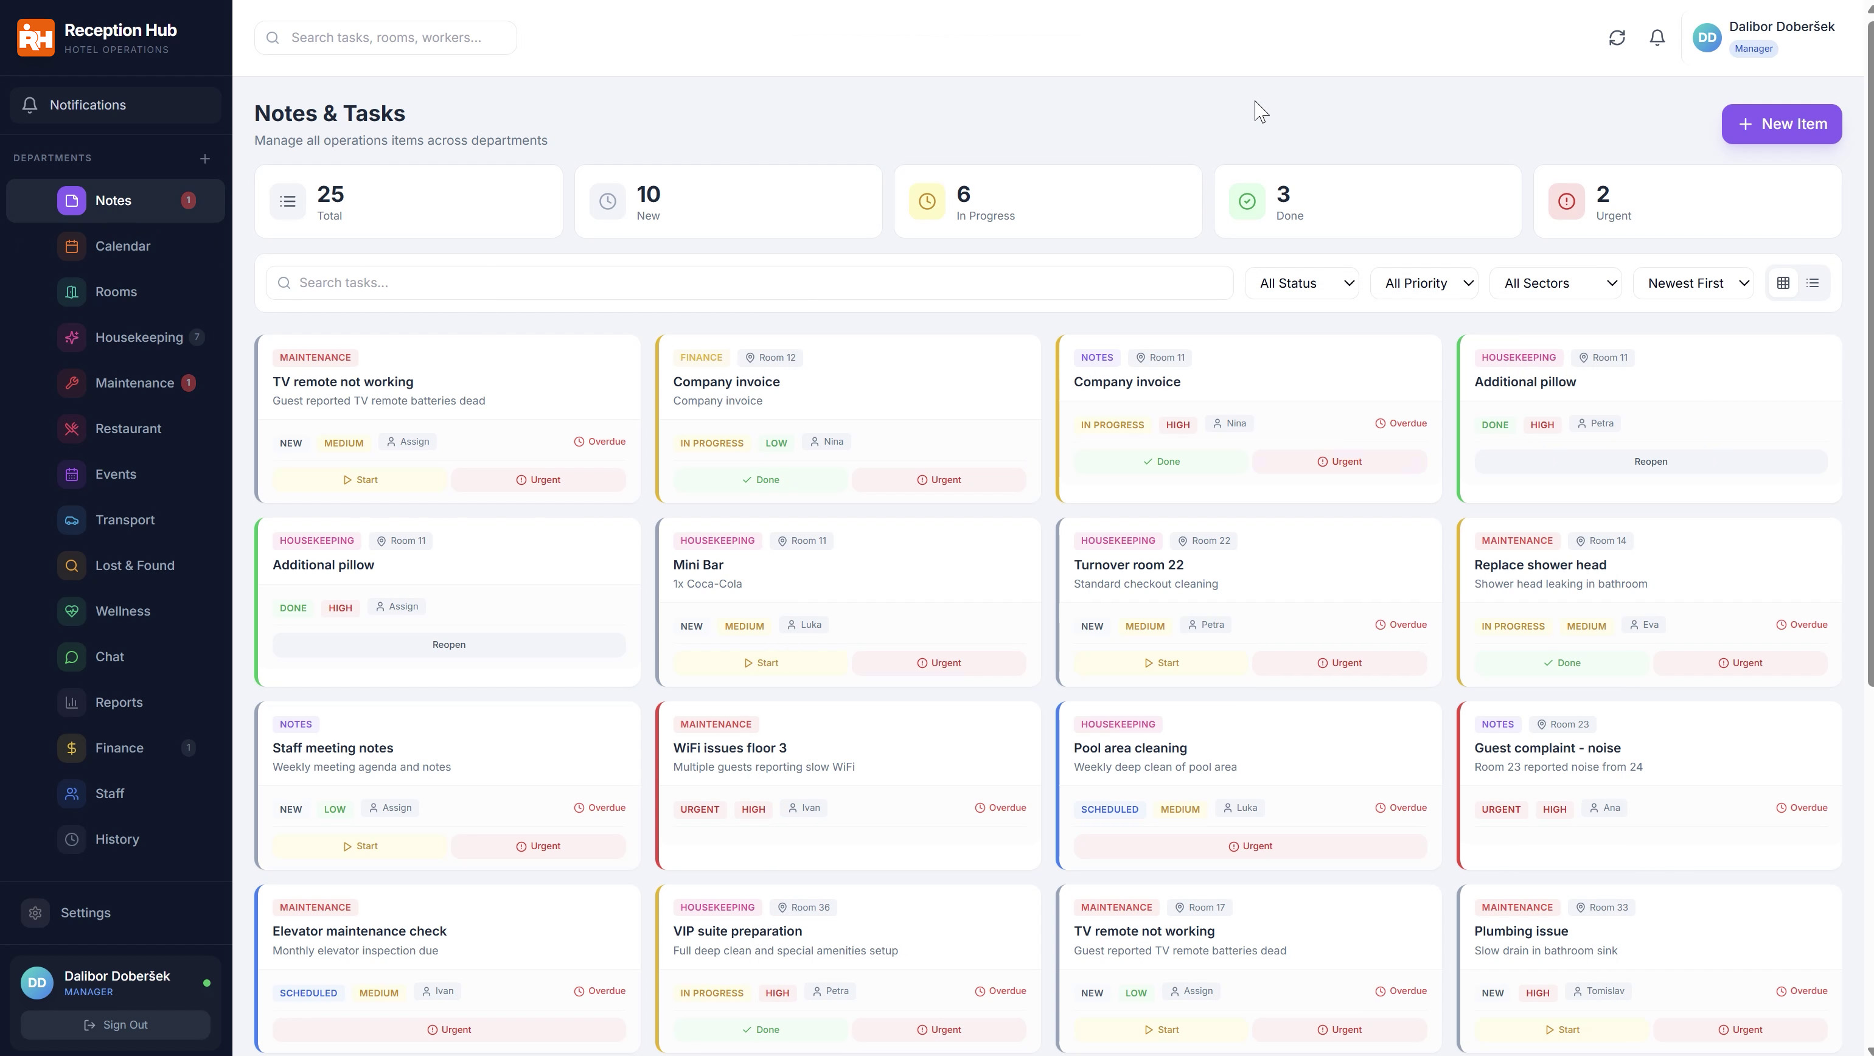Screen dimensions: 1874x1056
Task: Open the Chat section
Action: [x=109, y=657]
